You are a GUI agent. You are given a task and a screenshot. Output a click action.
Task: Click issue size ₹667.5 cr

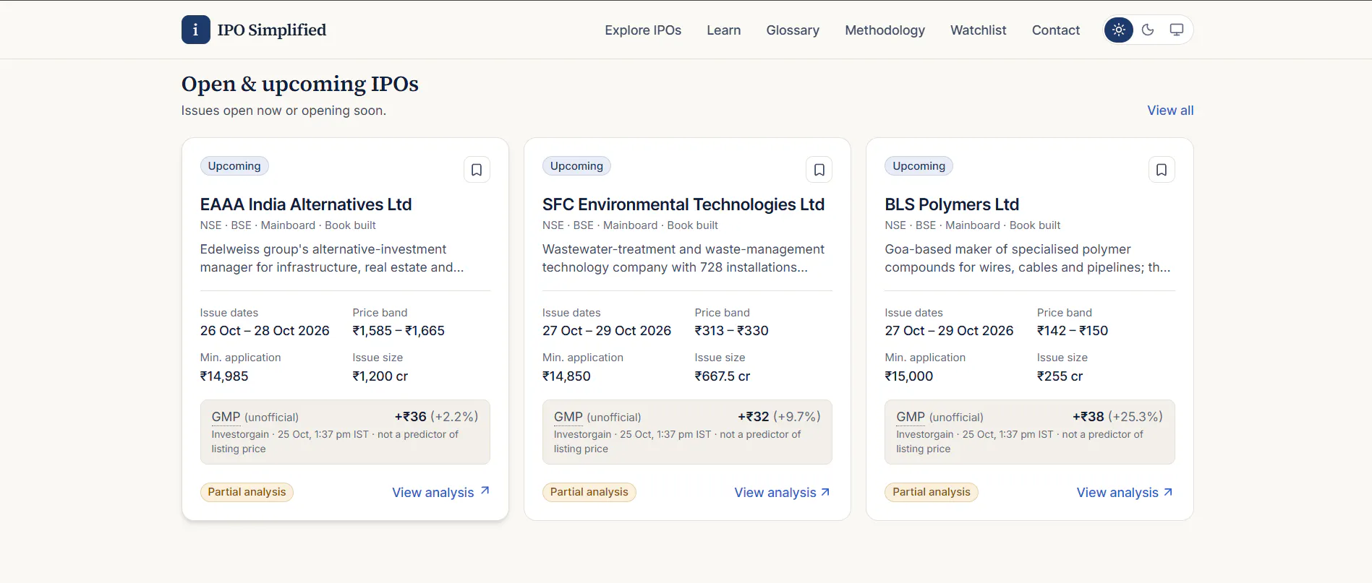pyautogui.click(x=723, y=376)
